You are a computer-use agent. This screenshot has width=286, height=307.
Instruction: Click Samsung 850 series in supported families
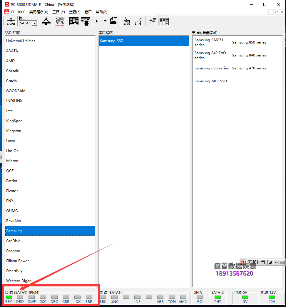[249, 42]
